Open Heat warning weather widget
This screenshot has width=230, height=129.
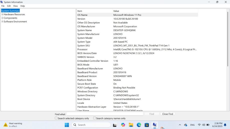13,125
